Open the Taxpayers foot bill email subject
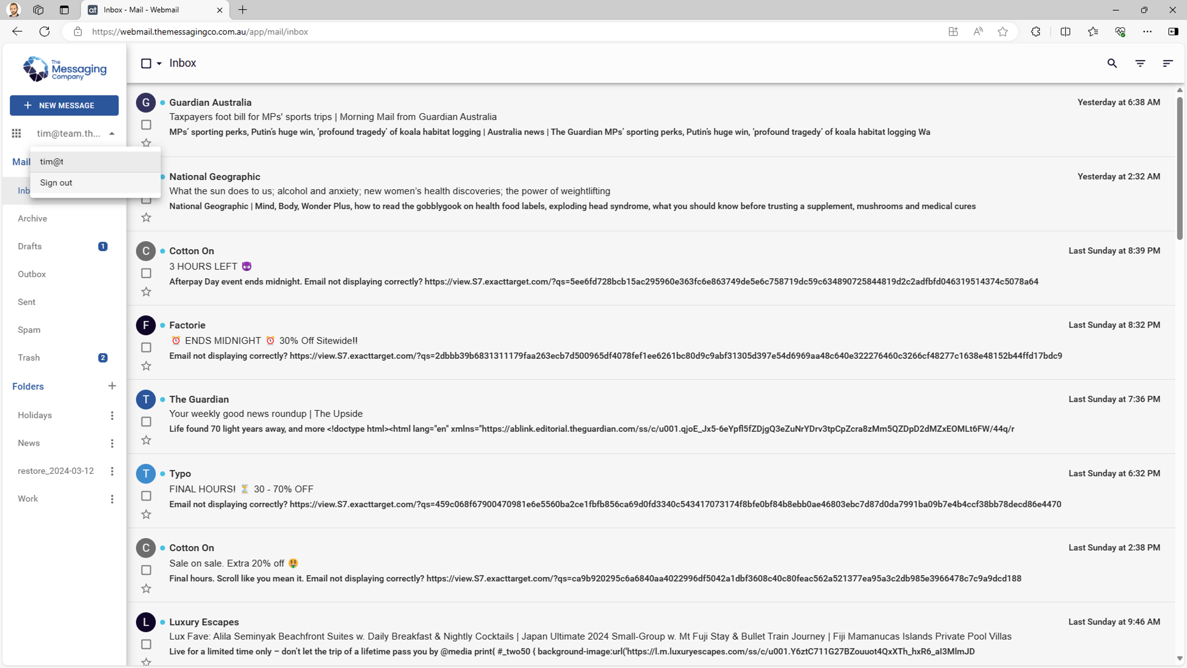 [333, 117]
